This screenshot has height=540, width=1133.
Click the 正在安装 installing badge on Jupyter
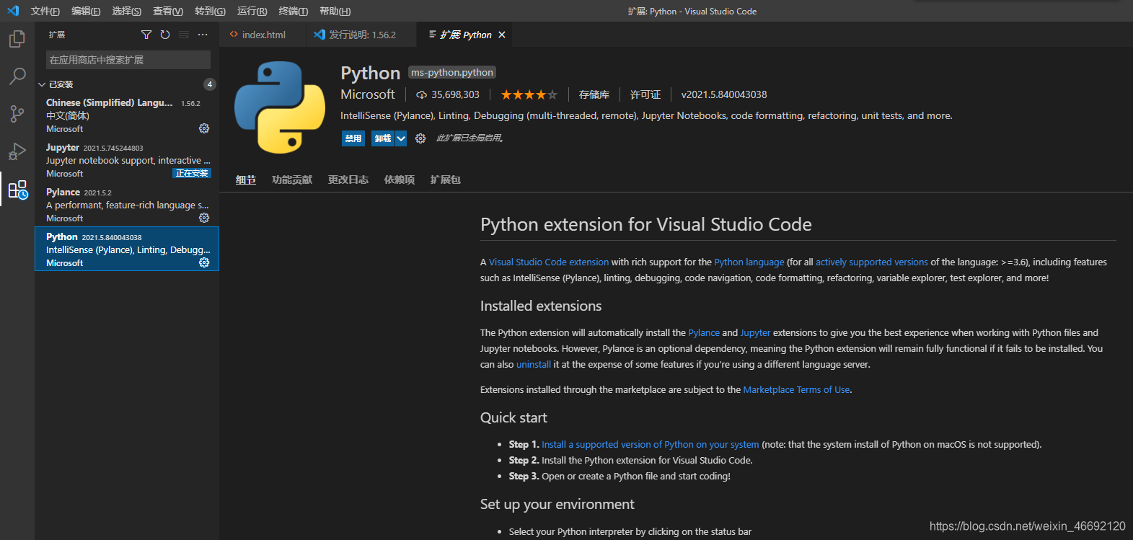click(x=192, y=173)
